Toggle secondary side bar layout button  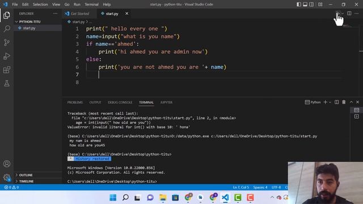click(311, 5)
